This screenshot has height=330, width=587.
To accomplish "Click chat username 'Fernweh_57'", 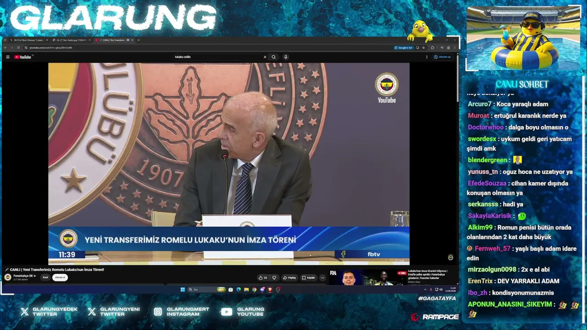I will (493, 248).
